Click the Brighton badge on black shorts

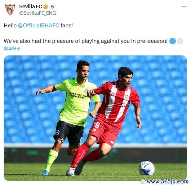tap(57, 132)
